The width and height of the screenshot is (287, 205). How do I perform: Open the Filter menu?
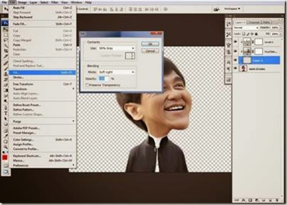pos(55,2)
